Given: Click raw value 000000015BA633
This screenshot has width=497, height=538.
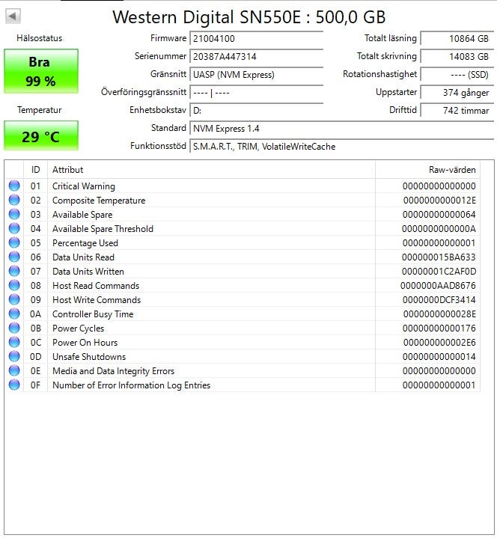Looking at the screenshot, I should pyautogui.click(x=439, y=257).
